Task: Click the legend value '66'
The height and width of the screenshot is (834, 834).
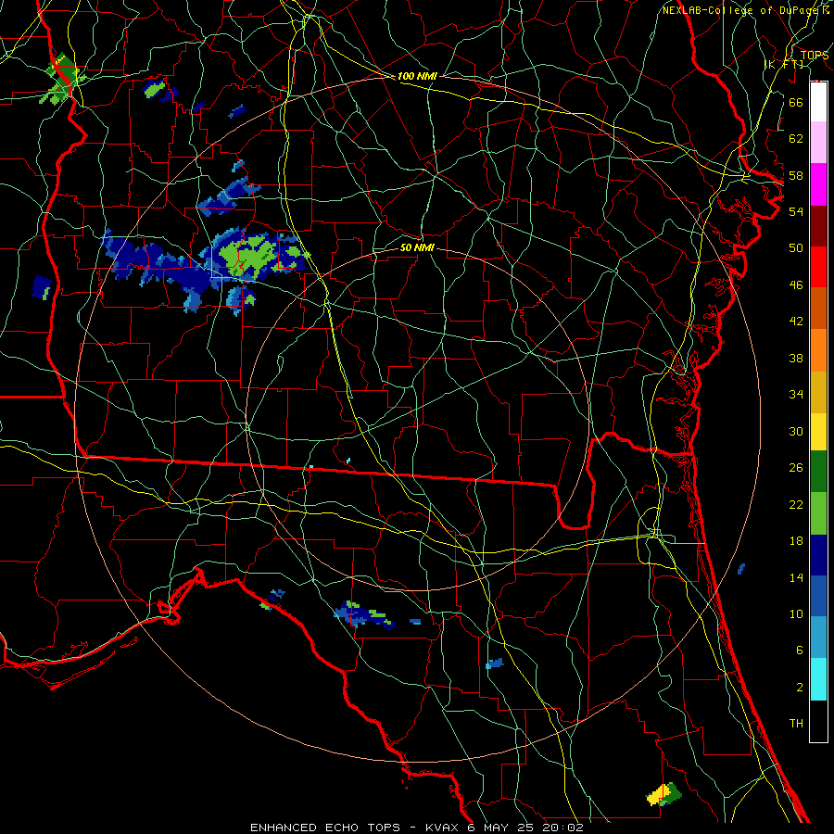Action: 796,102
